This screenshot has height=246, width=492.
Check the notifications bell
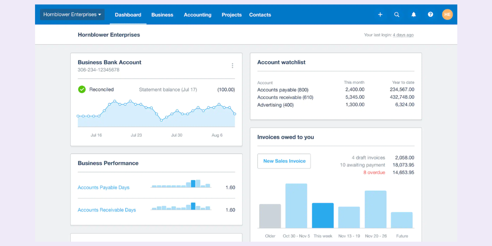[414, 14]
